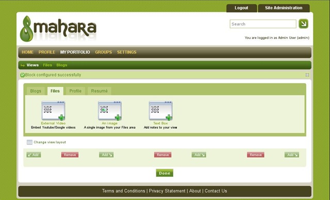Screen dimensions: 330x200
Task: Switch to the Profile block tab
Action: point(75,91)
